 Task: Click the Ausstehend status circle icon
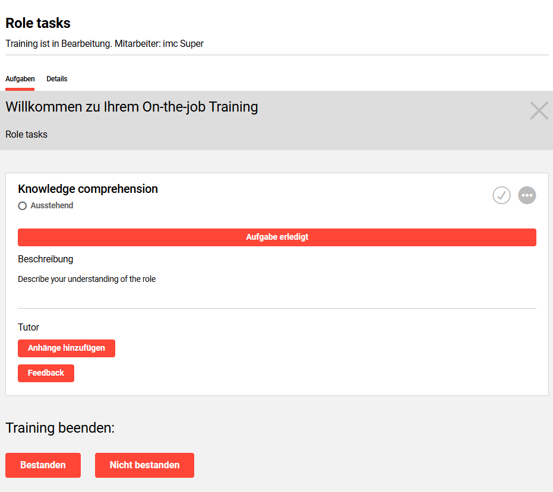tap(23, 206)
